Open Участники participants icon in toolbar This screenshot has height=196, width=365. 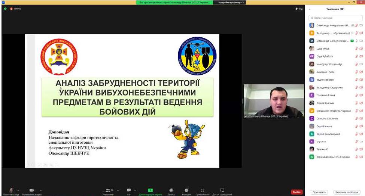(x=108, y=190)
